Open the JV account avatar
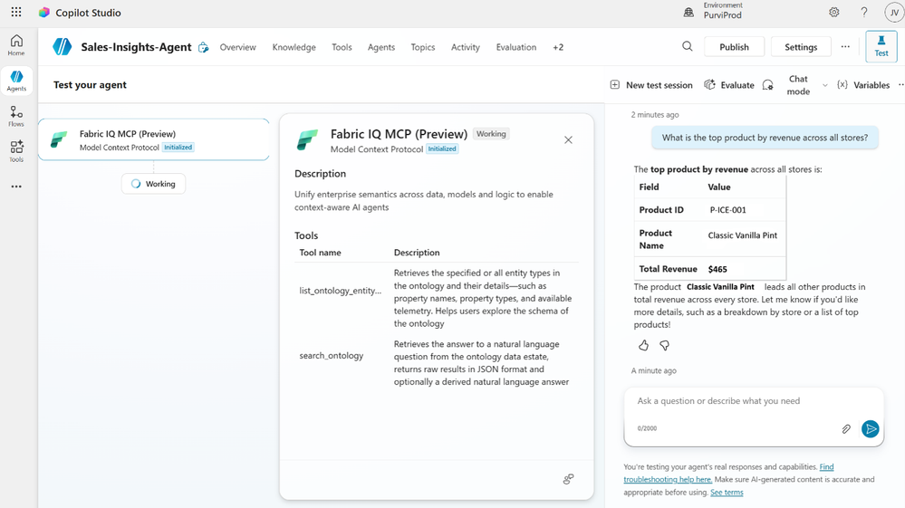Image resolution: width=905 pixels, height=508 pixels. (x=894, y=12)
